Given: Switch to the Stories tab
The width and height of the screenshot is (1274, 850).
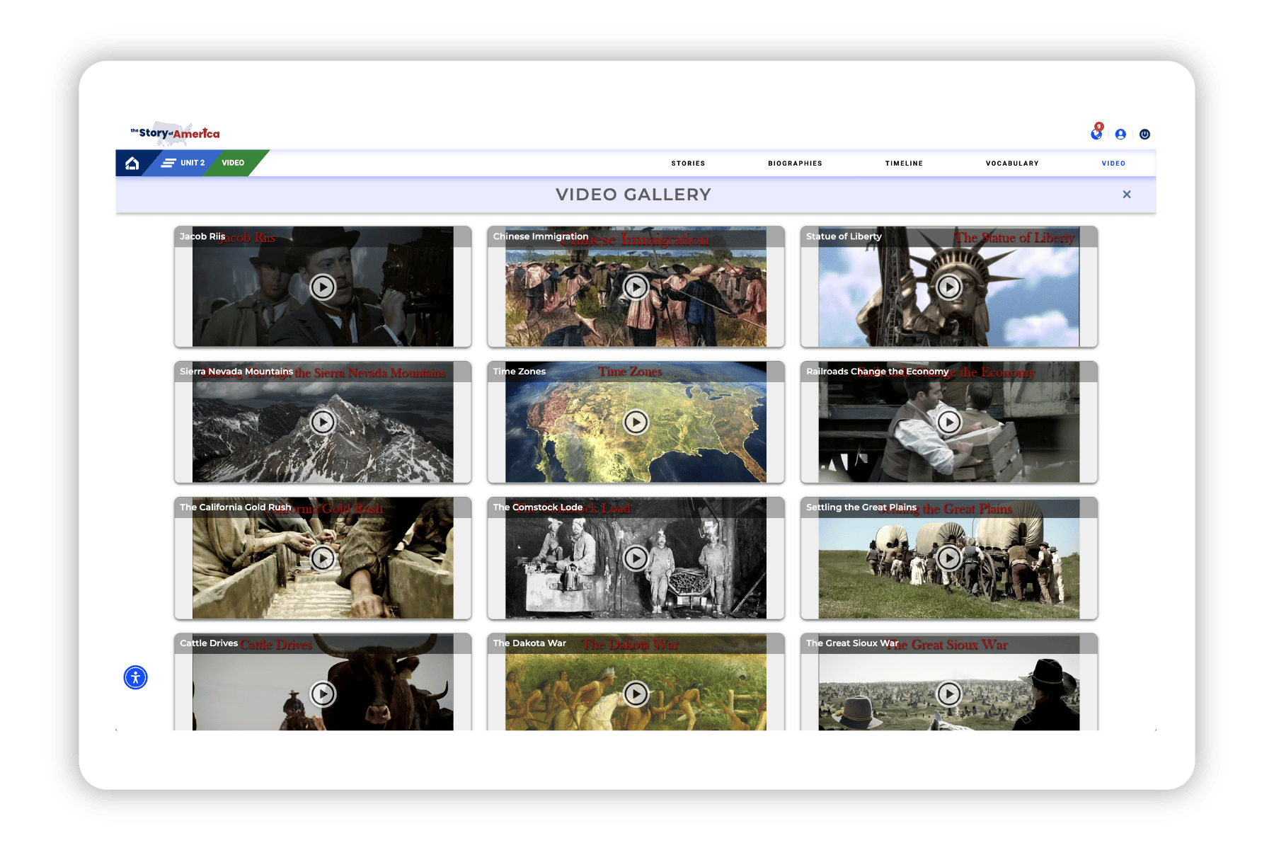Looking at the screenshot, I should 688,163.
